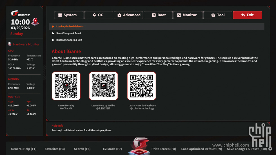Go to the Boot tab

pos(158,15)
